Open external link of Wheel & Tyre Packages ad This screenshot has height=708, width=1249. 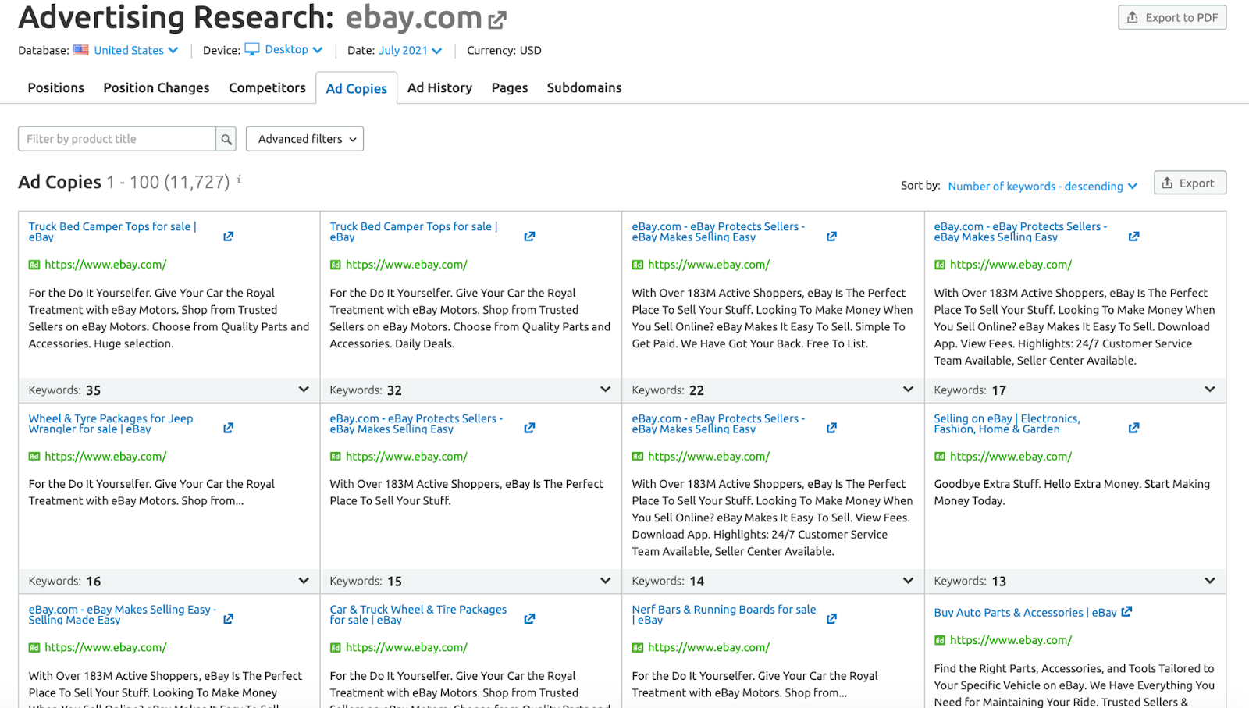(x=228, y=428)
